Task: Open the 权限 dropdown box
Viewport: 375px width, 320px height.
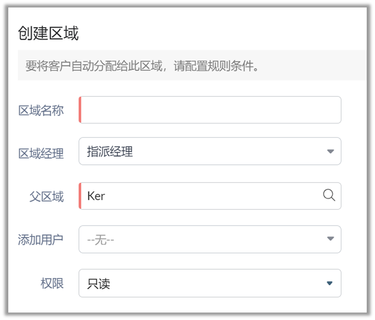Action: point(210,284)
